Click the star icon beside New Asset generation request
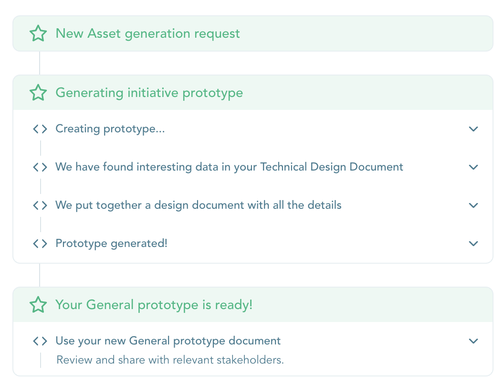The width and height of the screenshot is (504, 386). click(x=38, y=33)
